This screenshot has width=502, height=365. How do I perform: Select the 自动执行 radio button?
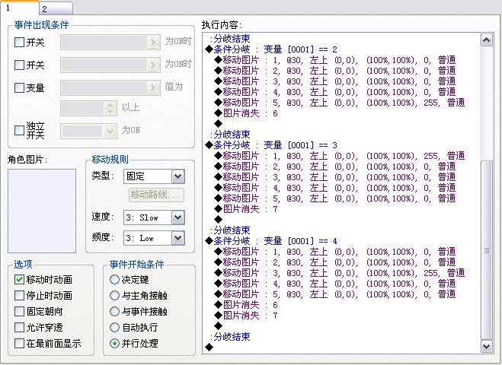114,327
